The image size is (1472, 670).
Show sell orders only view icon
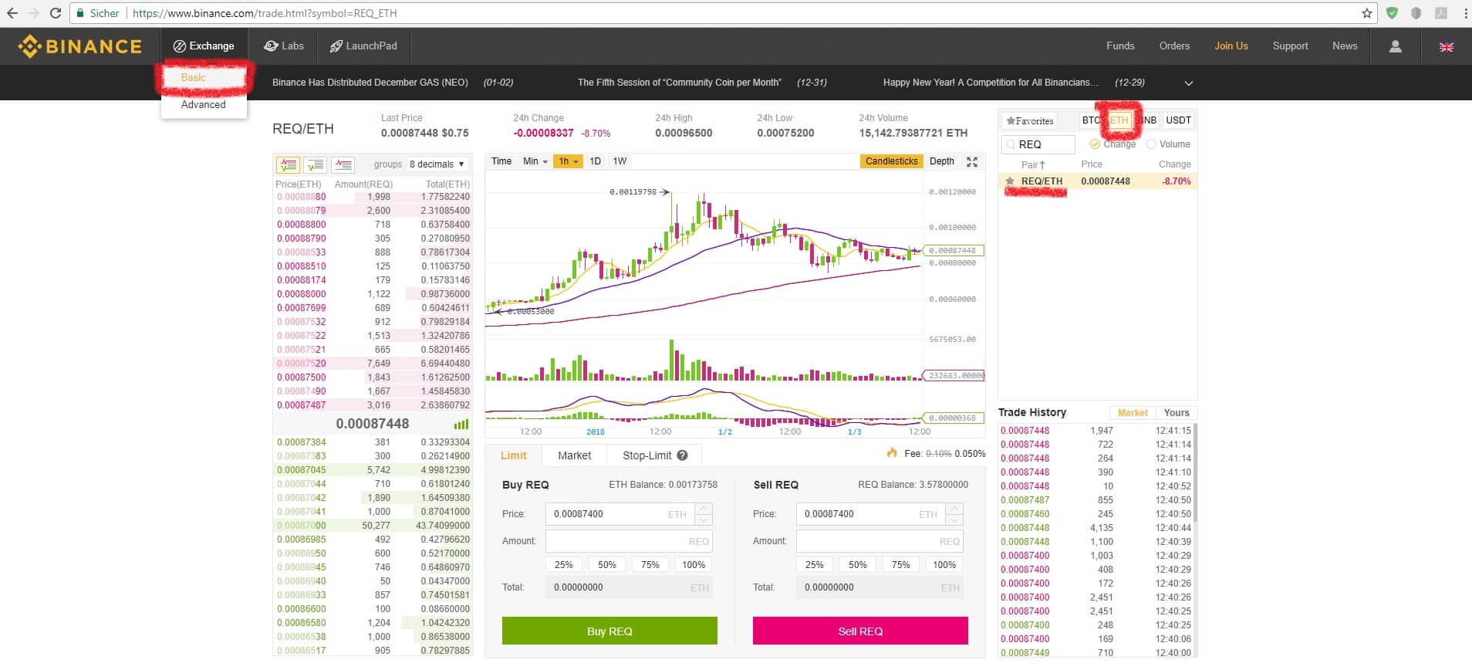click(x=343, y=164)
